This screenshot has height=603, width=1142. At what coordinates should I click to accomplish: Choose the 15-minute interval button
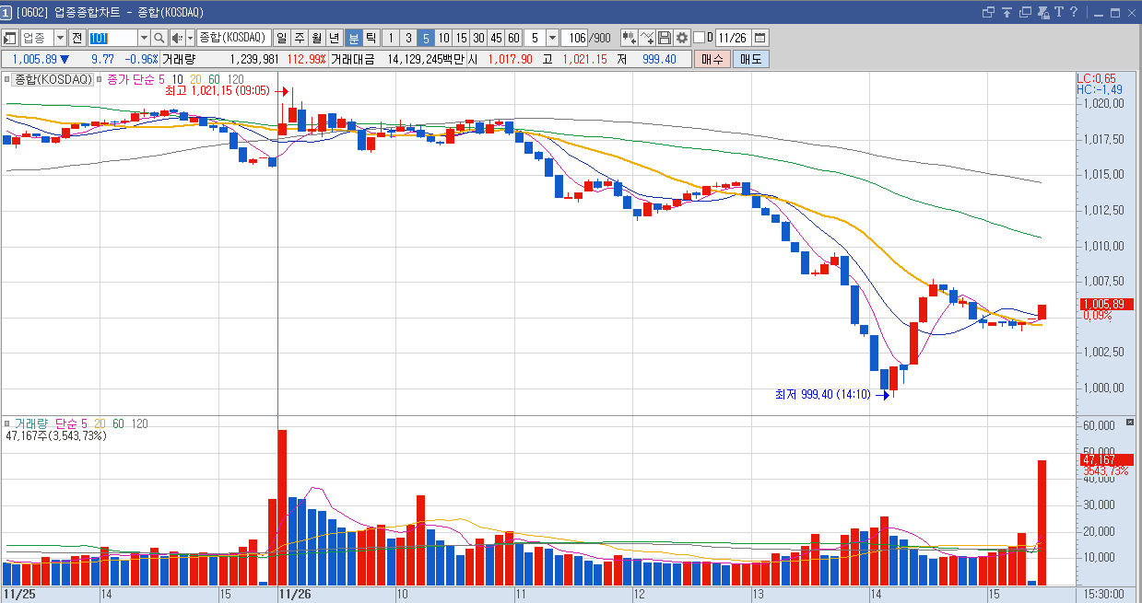(x=462, y=38)
